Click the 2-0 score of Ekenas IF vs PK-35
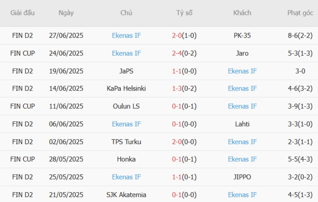318x202 pixels. [177, 35]
